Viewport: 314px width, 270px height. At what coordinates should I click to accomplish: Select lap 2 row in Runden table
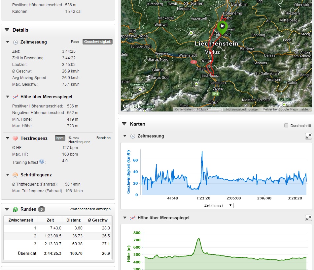[58, 236]
